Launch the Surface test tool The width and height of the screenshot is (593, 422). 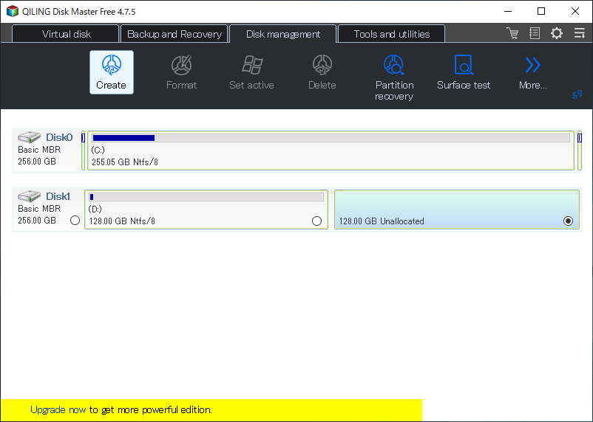tap(464, 72)
